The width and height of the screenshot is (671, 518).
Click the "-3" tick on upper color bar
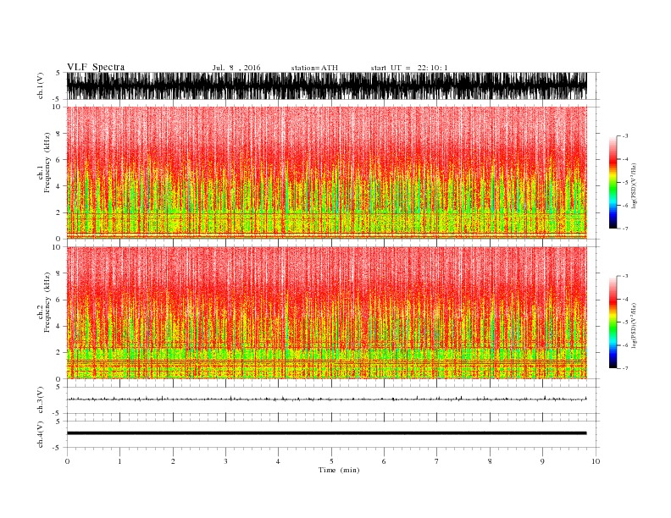click(x=624, y=136)
